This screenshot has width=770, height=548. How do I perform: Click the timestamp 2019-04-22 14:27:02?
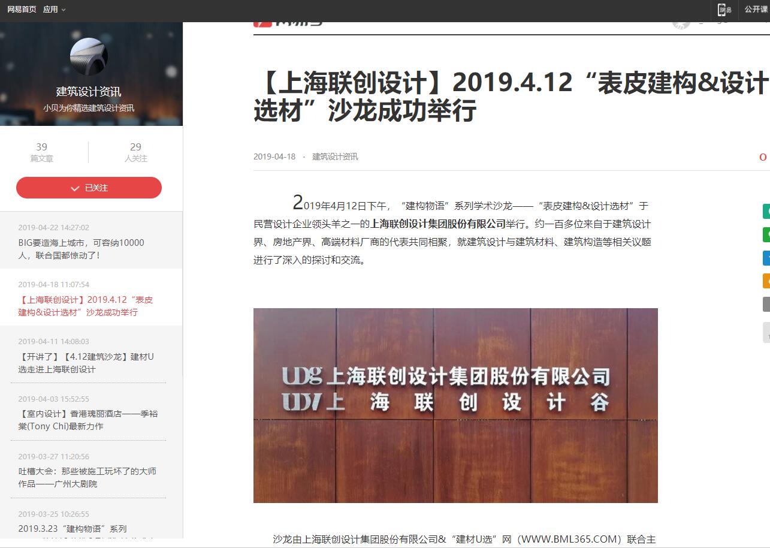pos(53,228)
